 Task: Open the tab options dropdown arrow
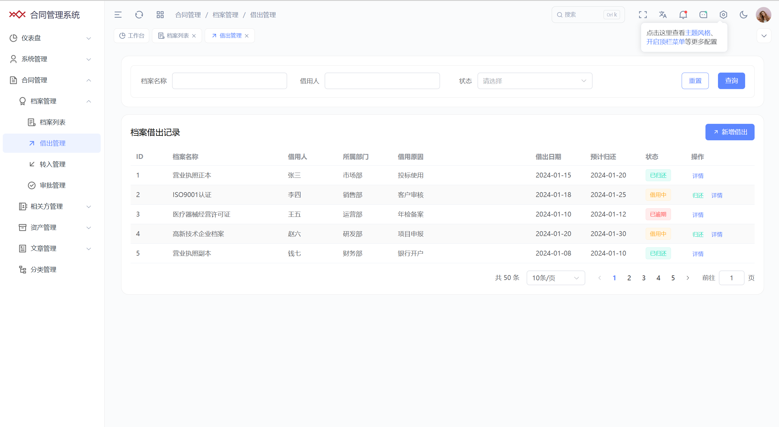(x=764, y=36)
